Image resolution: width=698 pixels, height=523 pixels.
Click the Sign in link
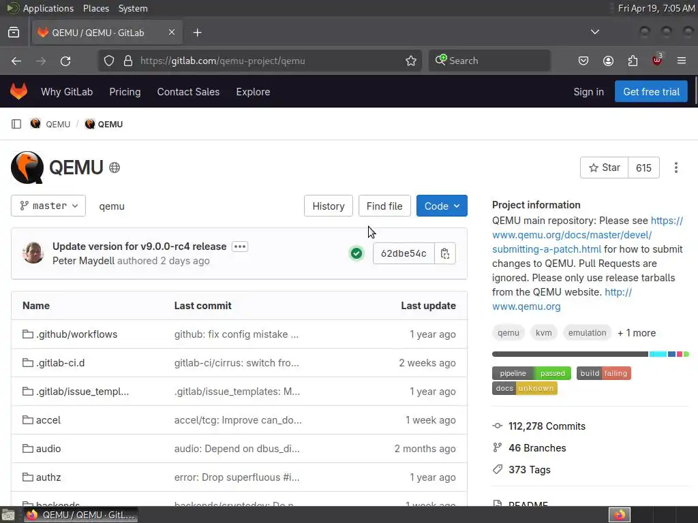[x=588, y=92]
